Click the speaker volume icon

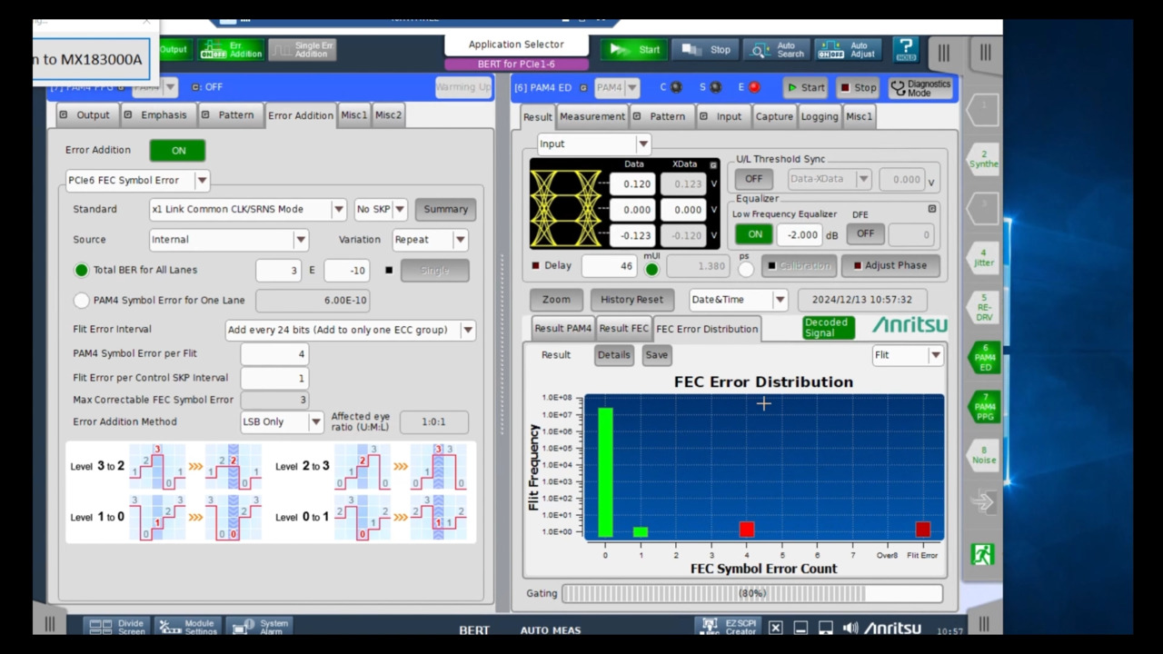(850, 628)
